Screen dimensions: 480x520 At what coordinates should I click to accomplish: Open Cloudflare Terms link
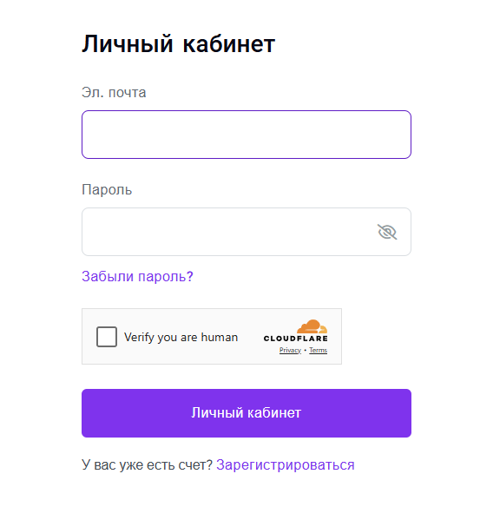coord(319,350)
